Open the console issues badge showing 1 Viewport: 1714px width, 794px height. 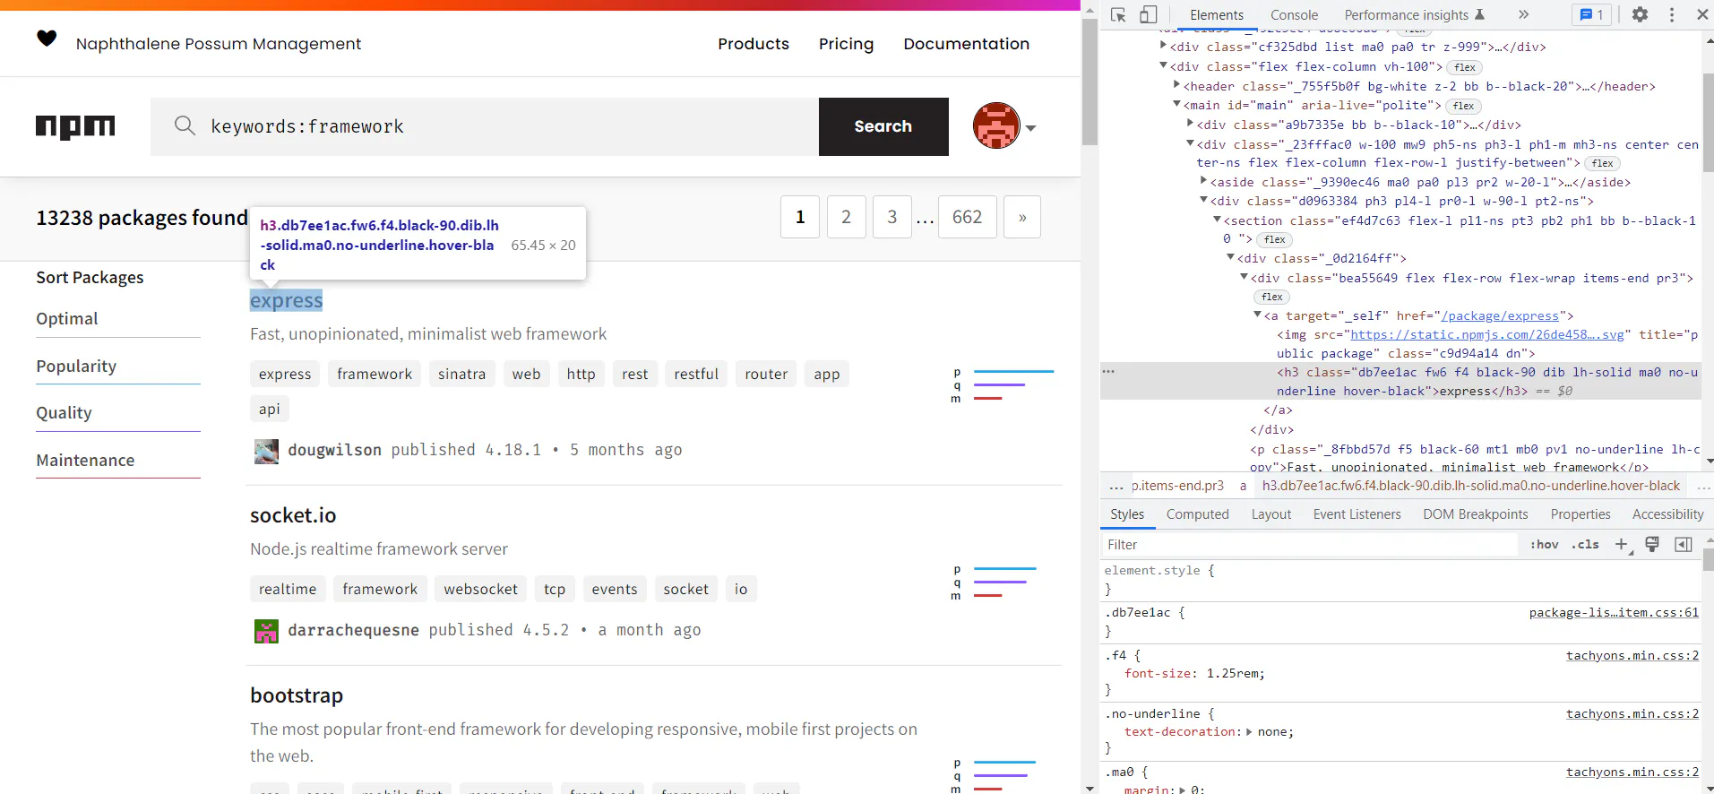pyautogui.click(x=1591, y=14)
